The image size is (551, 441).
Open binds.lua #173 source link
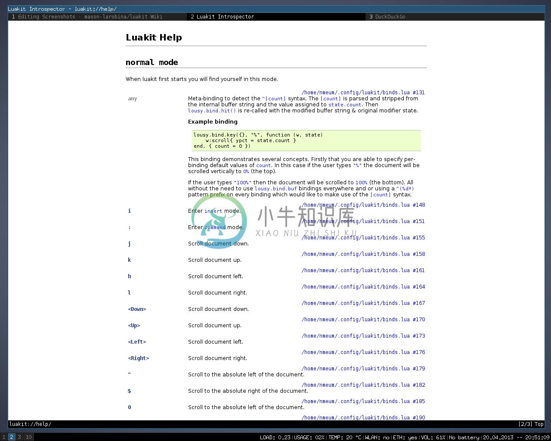363,336
